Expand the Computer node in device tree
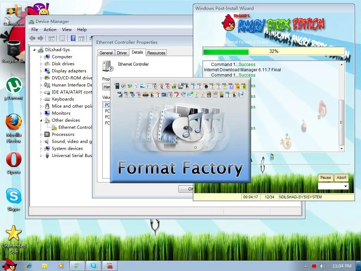Image resolution: width=361 pixels, height=271 pixels. [x=41, y=57]
